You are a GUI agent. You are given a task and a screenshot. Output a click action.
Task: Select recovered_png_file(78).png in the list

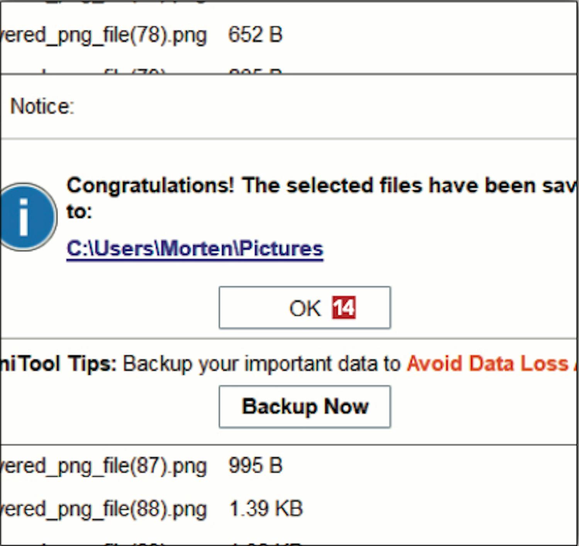[103, 35]
